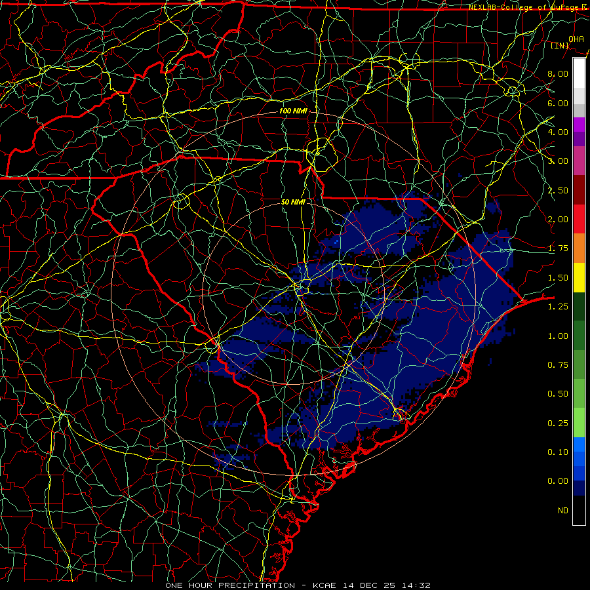
Task: Click the ONE HOUR PRECIPITATION caption text
Action: [x=230, y=585]
